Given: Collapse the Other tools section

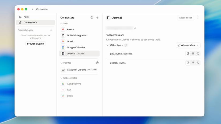Looking at the screenshot, I should coord(107,45).
